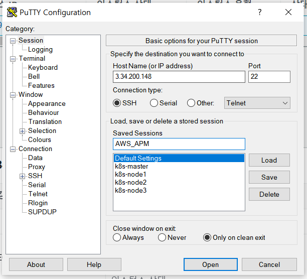This screenshot has height=279, width=307.
Task: Open the Logging category
Action: point(40,49)
